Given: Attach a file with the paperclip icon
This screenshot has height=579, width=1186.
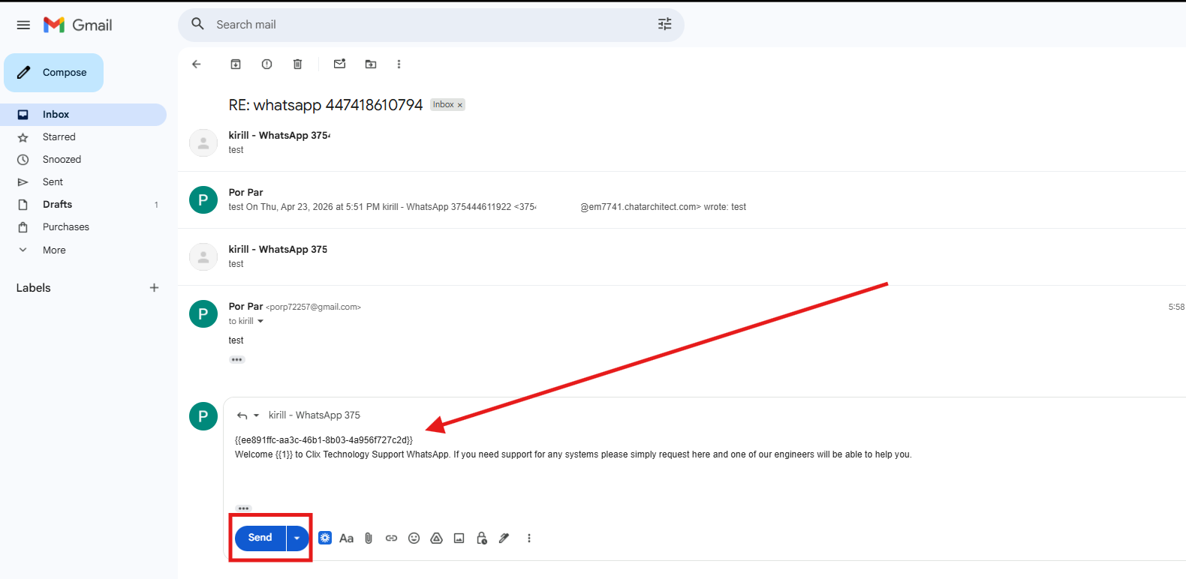Looking at the screenshot, I should (x=369, y=538).
